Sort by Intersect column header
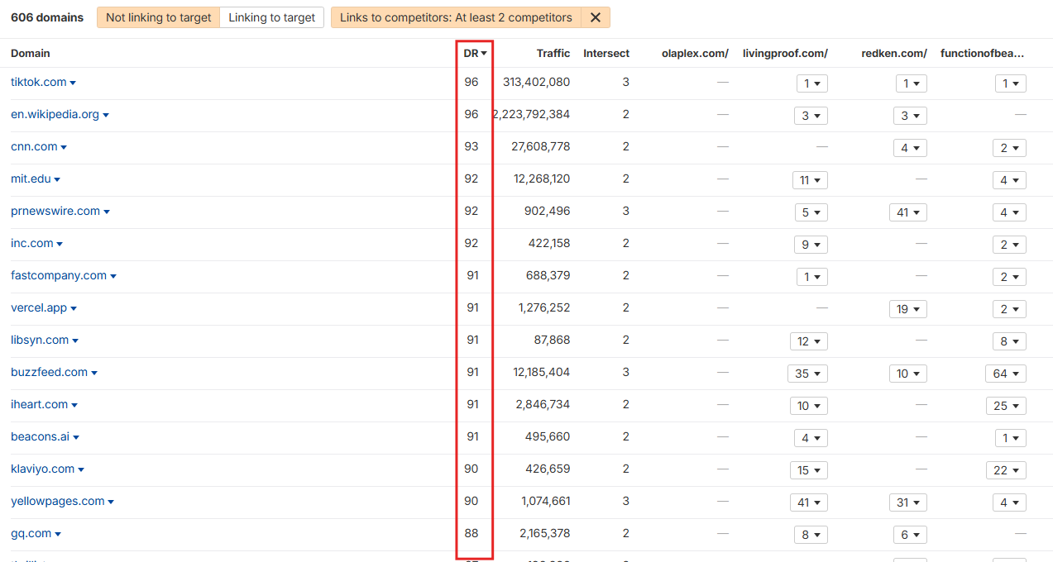 (606, 53)
